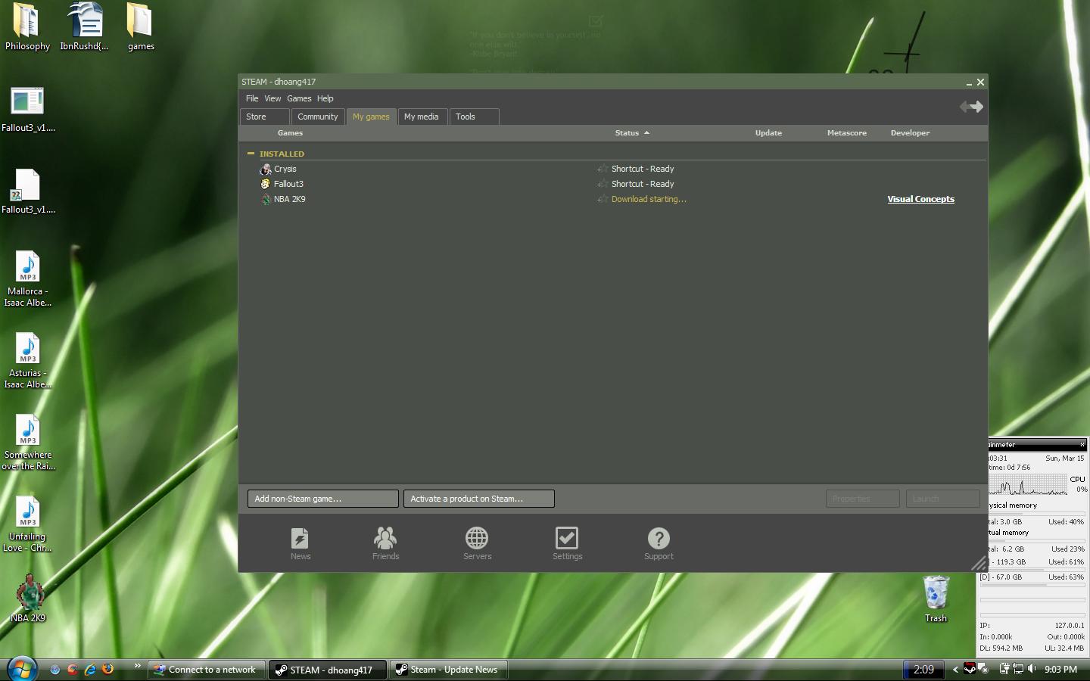Click the network connection tray icon

[1018, 669]
